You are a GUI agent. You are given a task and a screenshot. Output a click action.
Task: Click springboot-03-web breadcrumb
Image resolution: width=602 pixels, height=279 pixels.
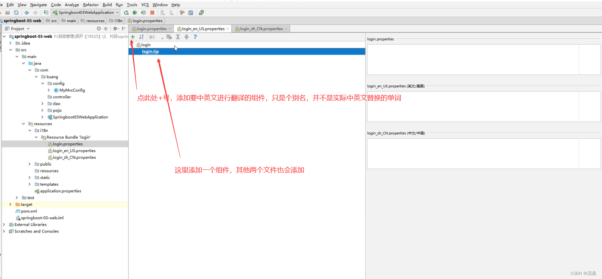22,21
